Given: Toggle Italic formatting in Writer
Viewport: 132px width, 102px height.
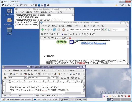Looking at the screenshot, I should 65,78.
